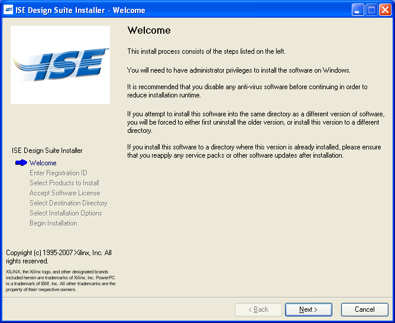
Task: Click the Welcome heading text
Action: 149,31
